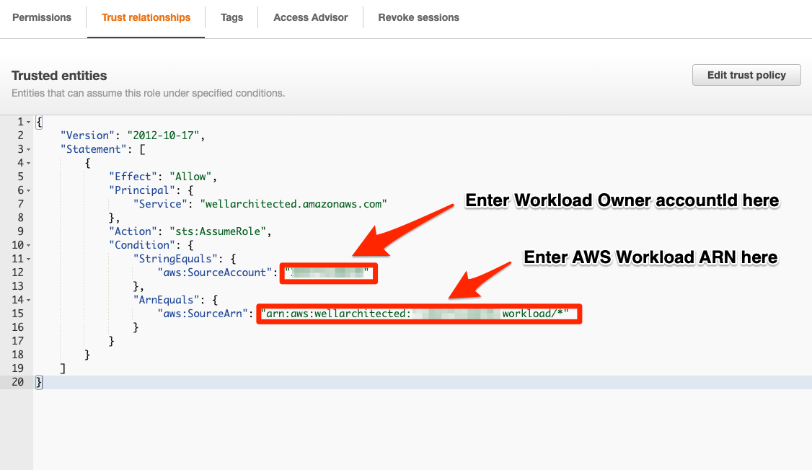
Task: Select the "sts:AssumeRole" action value
Action: [218, 231]
